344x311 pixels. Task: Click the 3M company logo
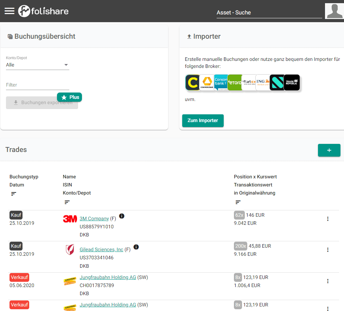(x=70, y=218)
